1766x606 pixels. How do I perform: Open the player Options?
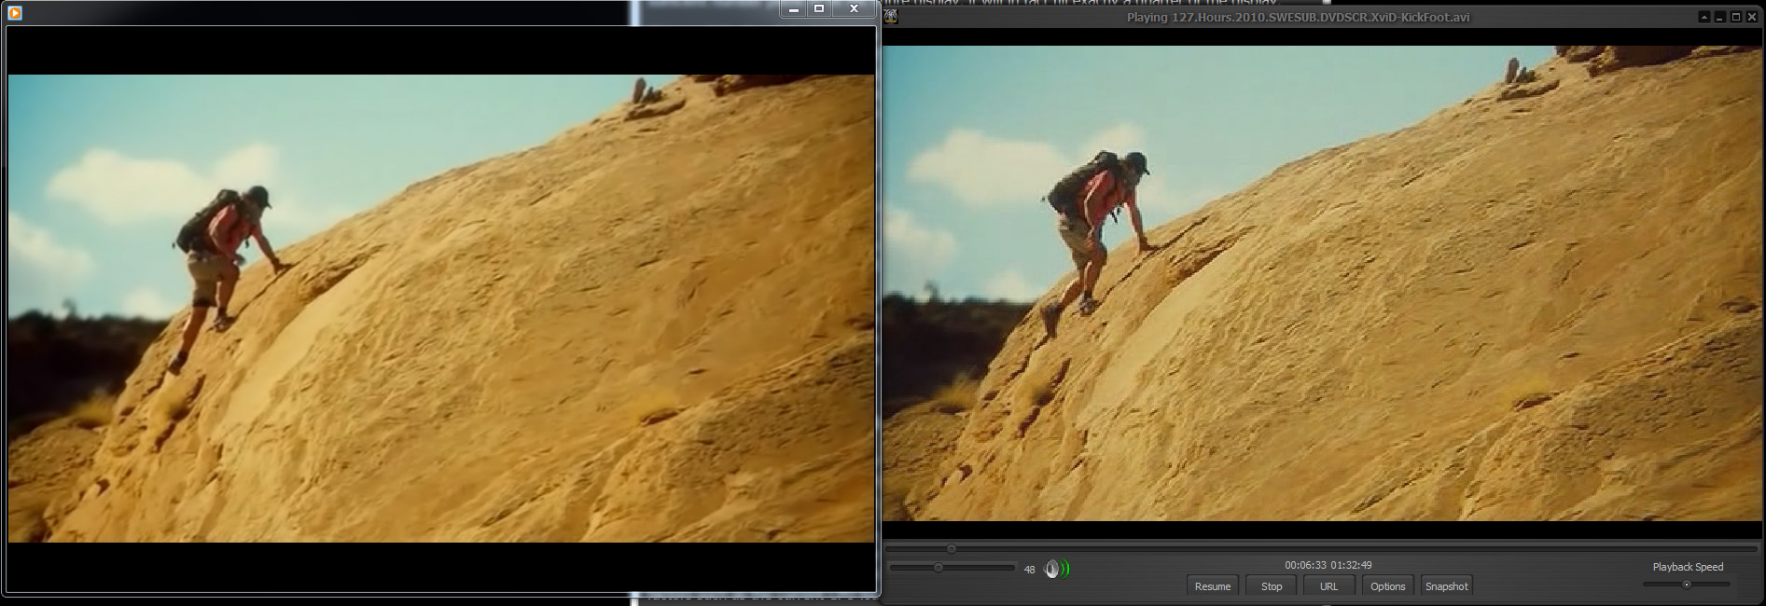[1387, 586]
